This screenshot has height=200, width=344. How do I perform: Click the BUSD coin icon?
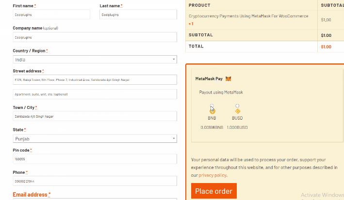237,111
